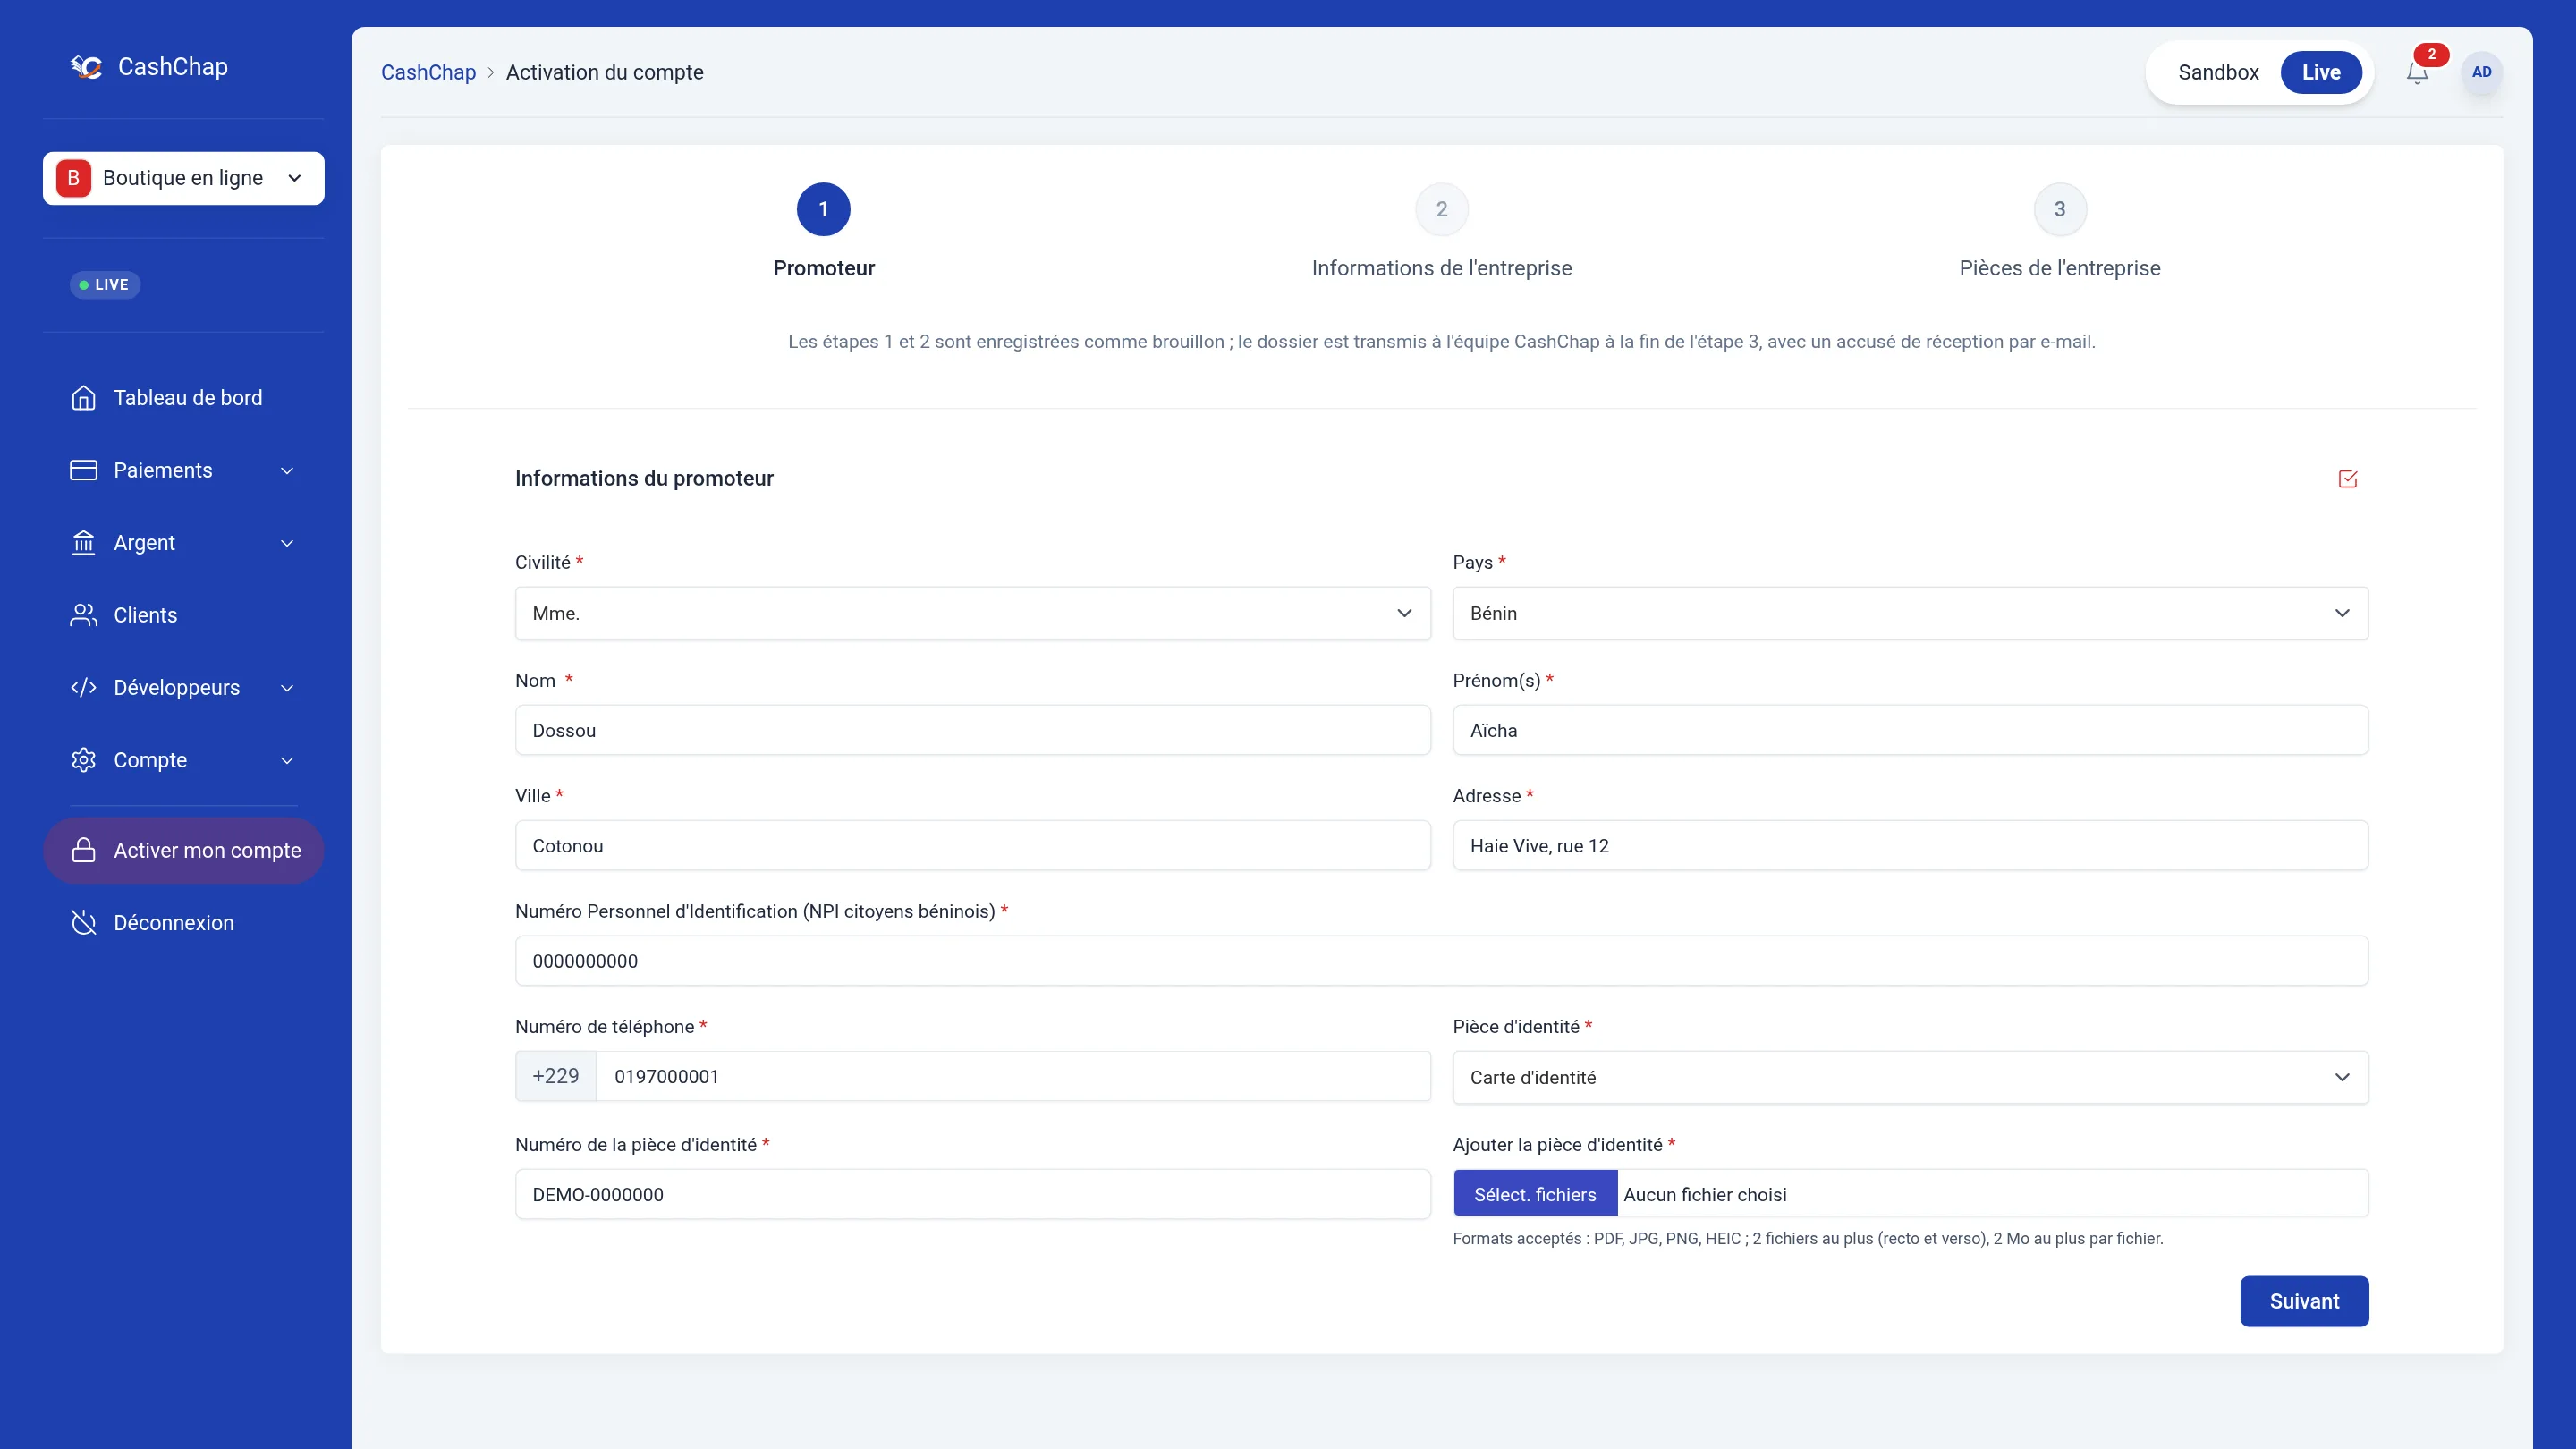Click the Numéro de la pièce d'identité field
Screen dimensions: 2576x1449
[972, 1194]
